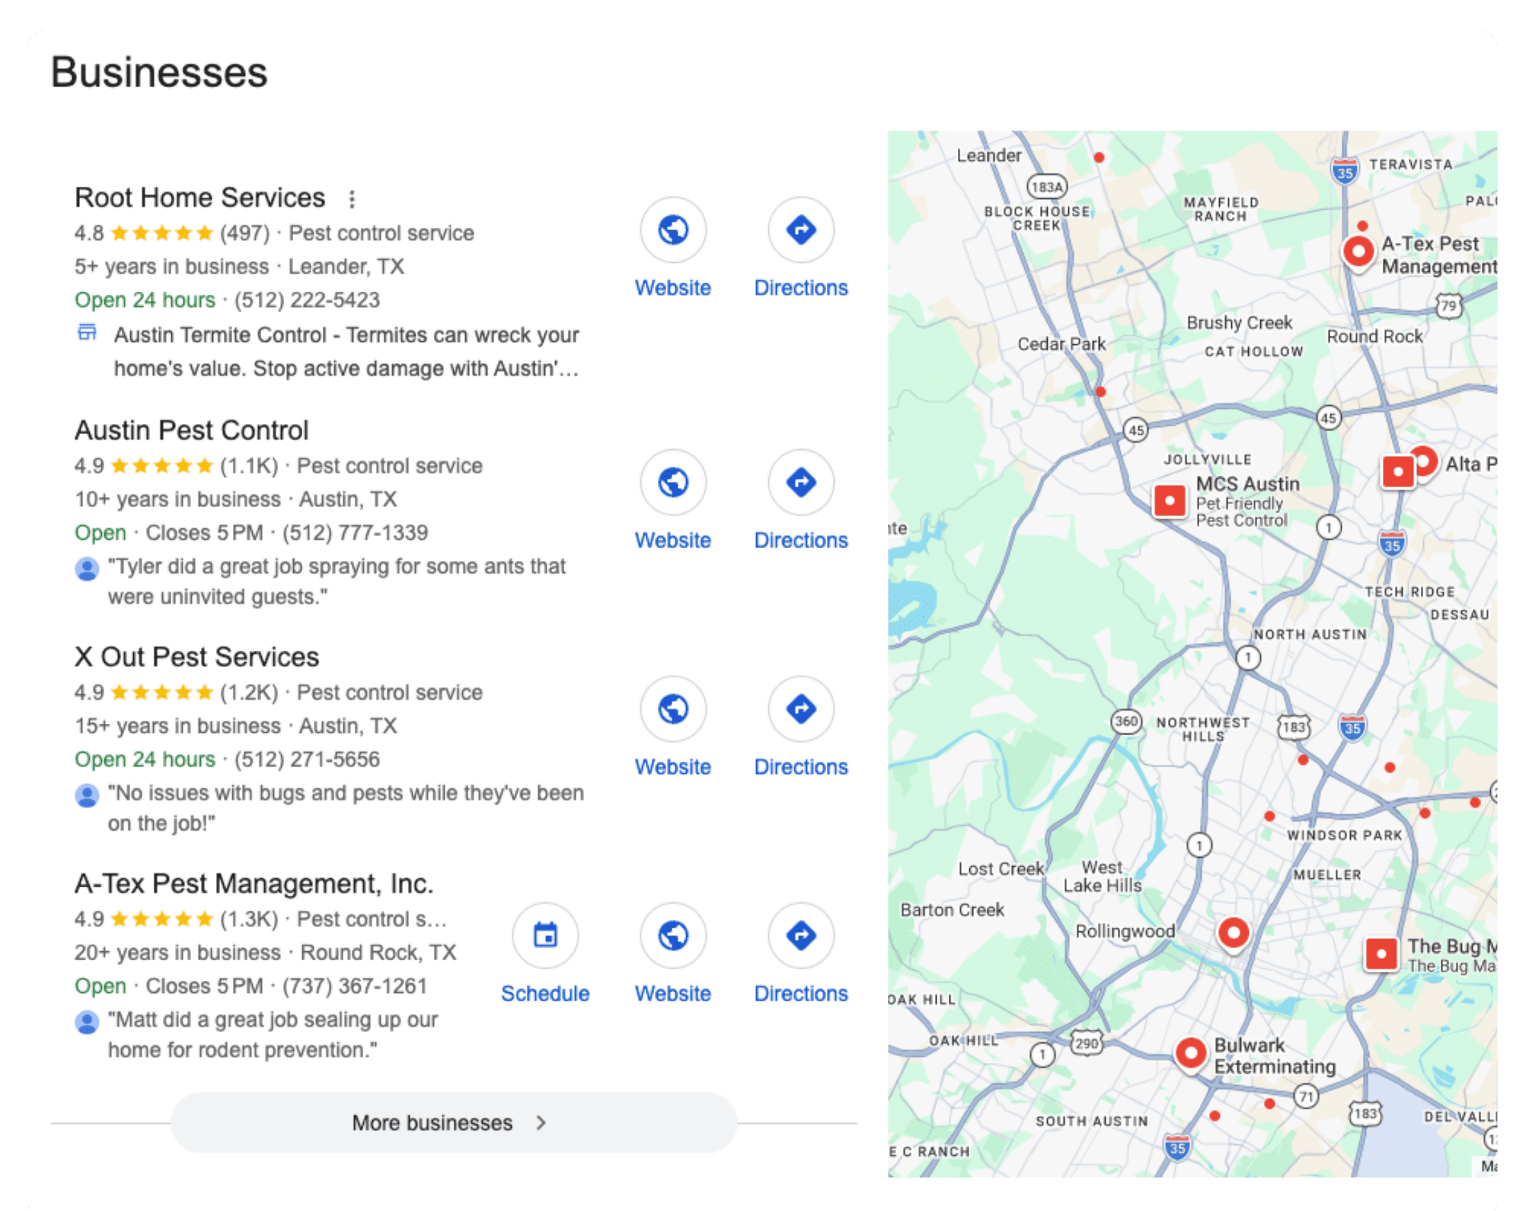Click the X Out Pest Services star rating
The width and height of the screenshot is (1525, 1211).
coord(162,693)
